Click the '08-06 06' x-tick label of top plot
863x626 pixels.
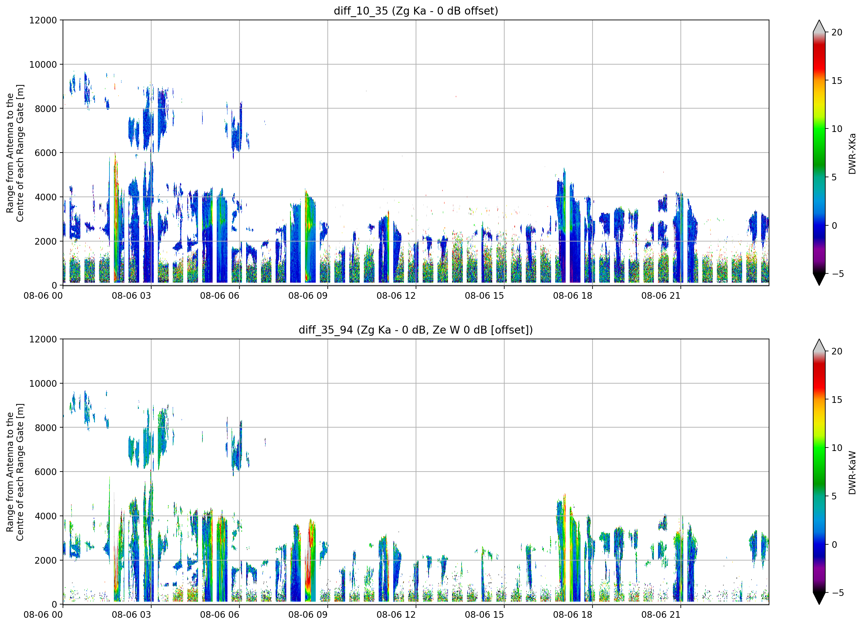pos(220,296)
